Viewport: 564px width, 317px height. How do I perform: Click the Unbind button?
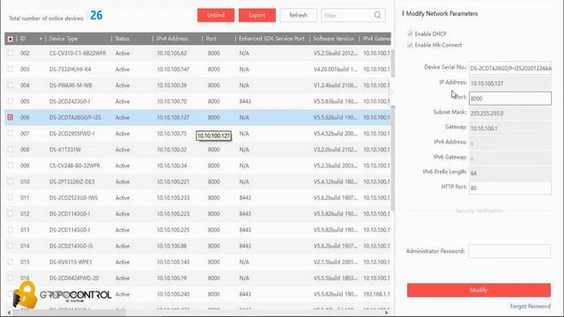pyautogui.click(x=216, y=16)
